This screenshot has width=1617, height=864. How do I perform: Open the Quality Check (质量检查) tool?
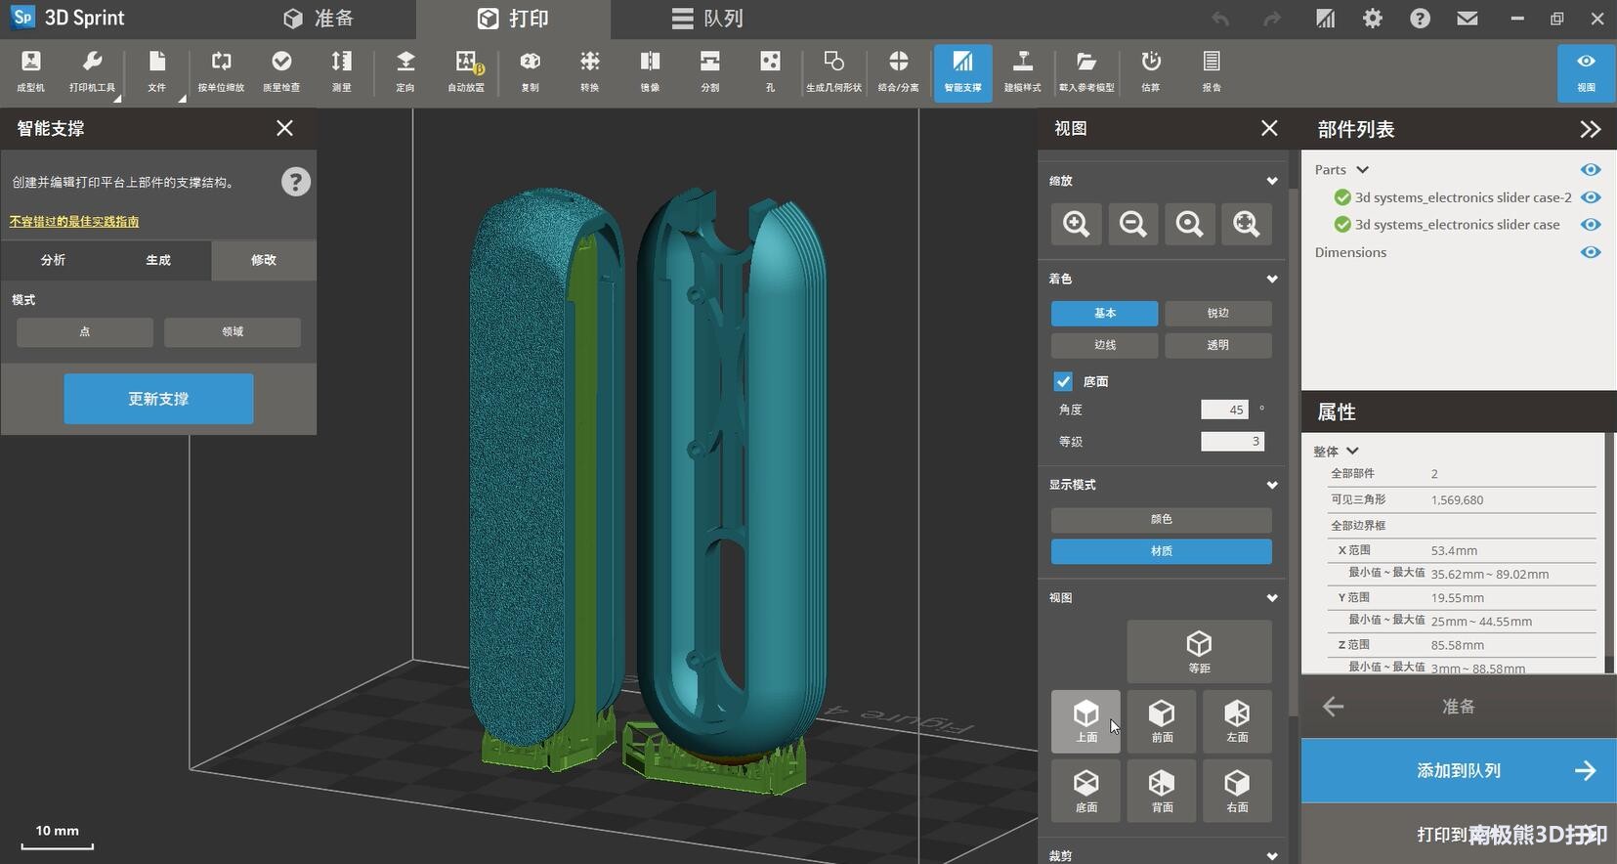(281, 71)
